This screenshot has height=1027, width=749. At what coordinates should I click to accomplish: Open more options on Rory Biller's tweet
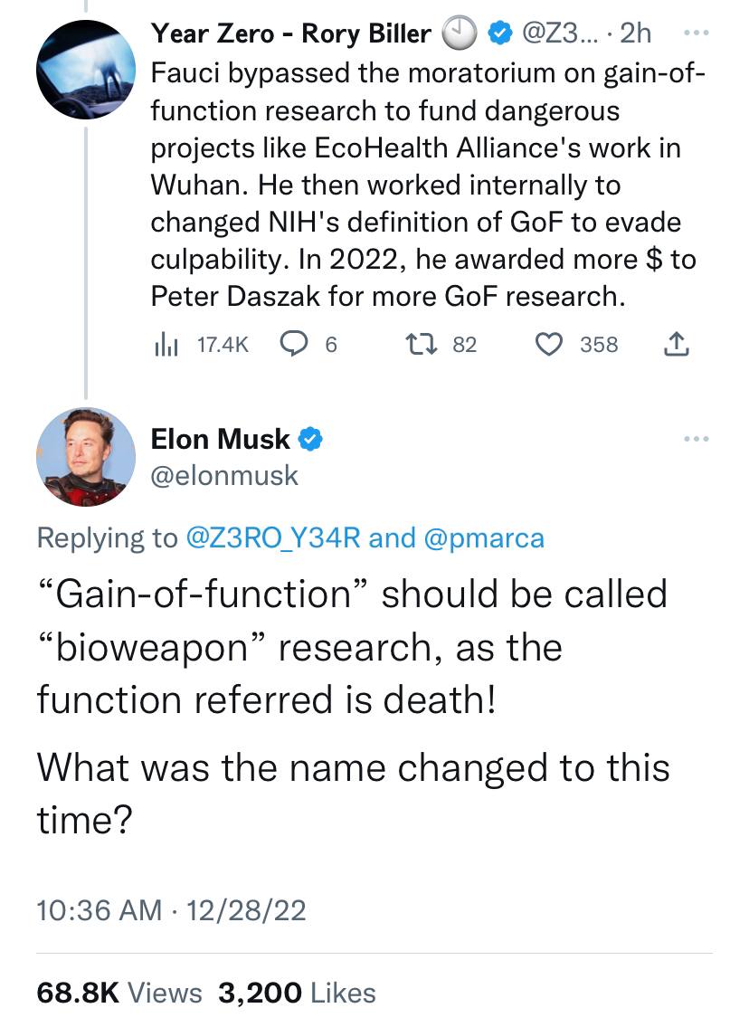point(696,33)
